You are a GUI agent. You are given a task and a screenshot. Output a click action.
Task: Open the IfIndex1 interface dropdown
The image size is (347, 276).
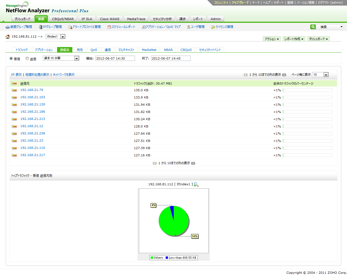(x=63, y=37)
